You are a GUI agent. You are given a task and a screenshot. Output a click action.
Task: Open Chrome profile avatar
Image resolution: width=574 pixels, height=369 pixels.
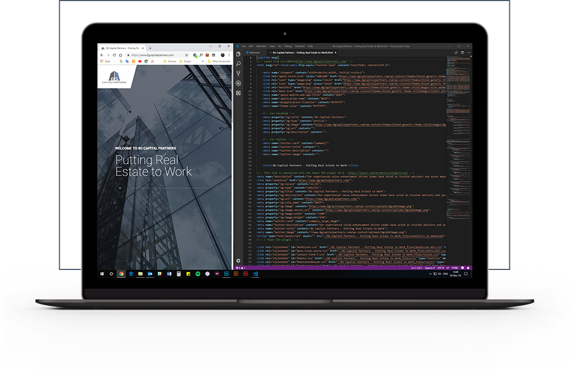coord(222,55)
